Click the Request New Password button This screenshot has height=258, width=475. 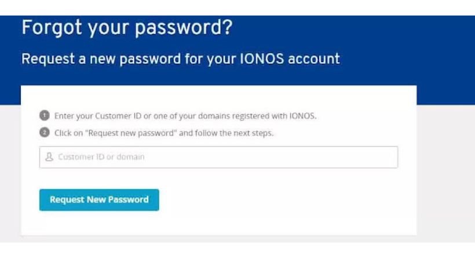coord(99,200)
